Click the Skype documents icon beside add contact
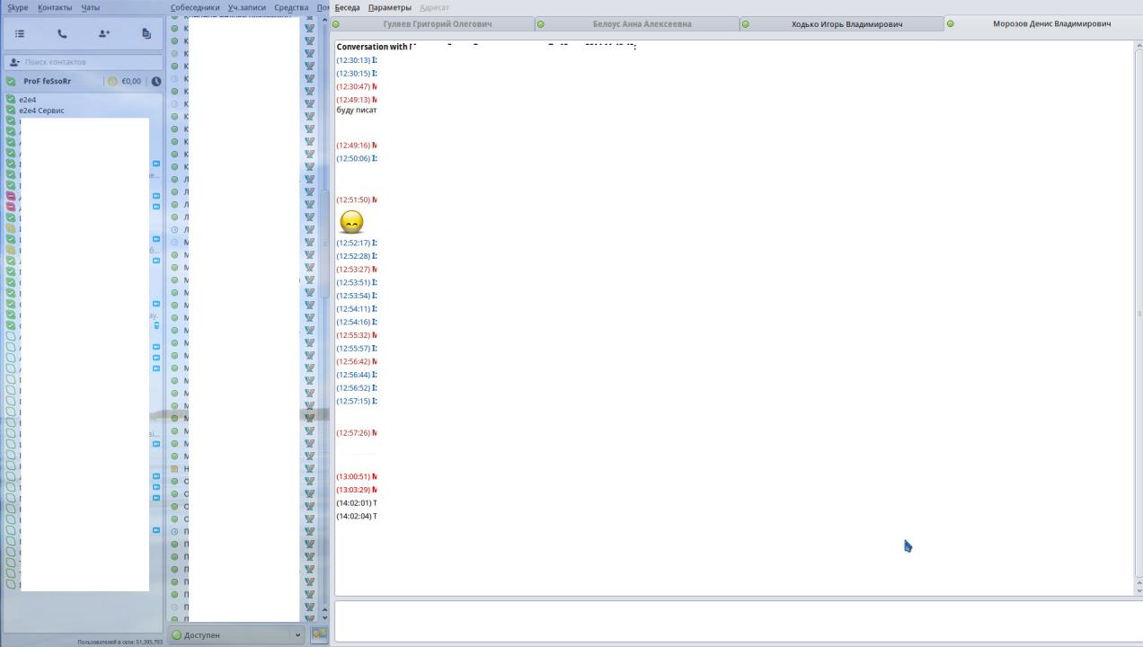Image resolution: width=1143 pixels, height=647 pixels. [146, 33]
